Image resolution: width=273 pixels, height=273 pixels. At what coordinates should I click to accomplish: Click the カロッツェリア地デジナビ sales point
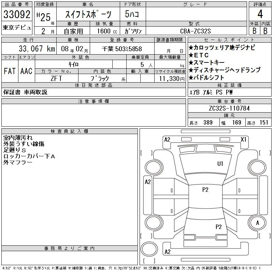click(x=224, y=48)
